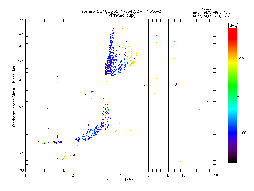Viewport: 254px width, 191px height.
Task: Click y-axis tick label "75"
Action: (x=22, y=171)
